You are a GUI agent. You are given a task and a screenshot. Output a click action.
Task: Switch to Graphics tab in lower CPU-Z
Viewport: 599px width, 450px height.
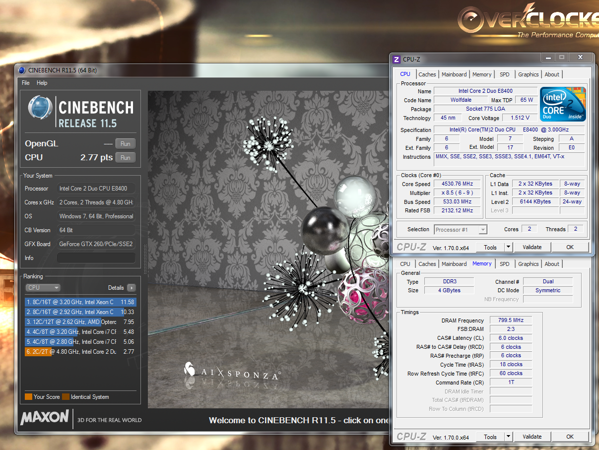(x=529, y=264)
